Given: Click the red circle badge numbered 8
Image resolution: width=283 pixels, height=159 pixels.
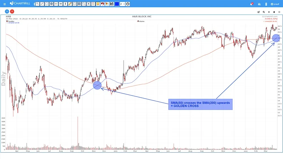Looking at the screenshot, I should coord(12,12).
